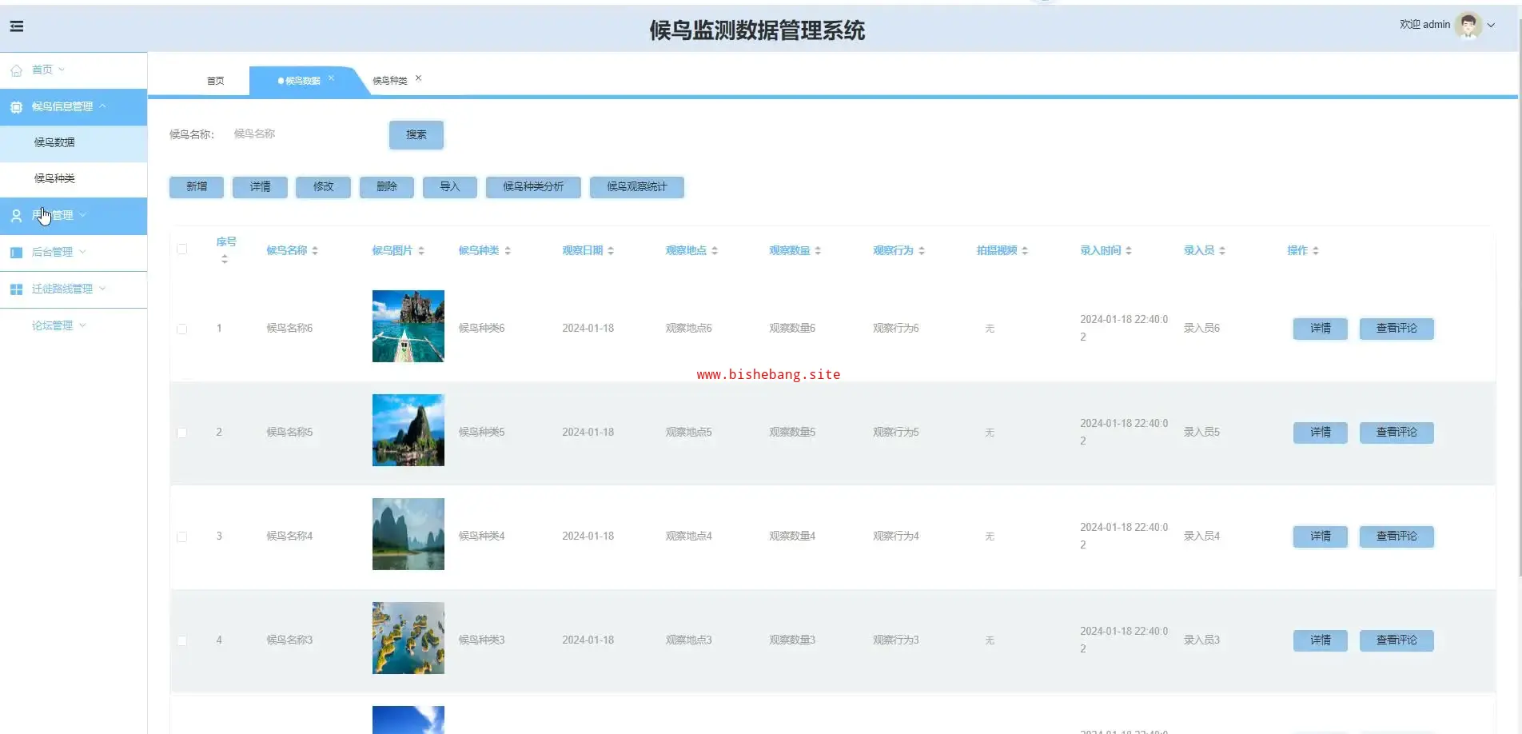This screenshot has width=1522, height=734.
Task: Click the 后台管理 sidebar icon
Action: (16, 253)
